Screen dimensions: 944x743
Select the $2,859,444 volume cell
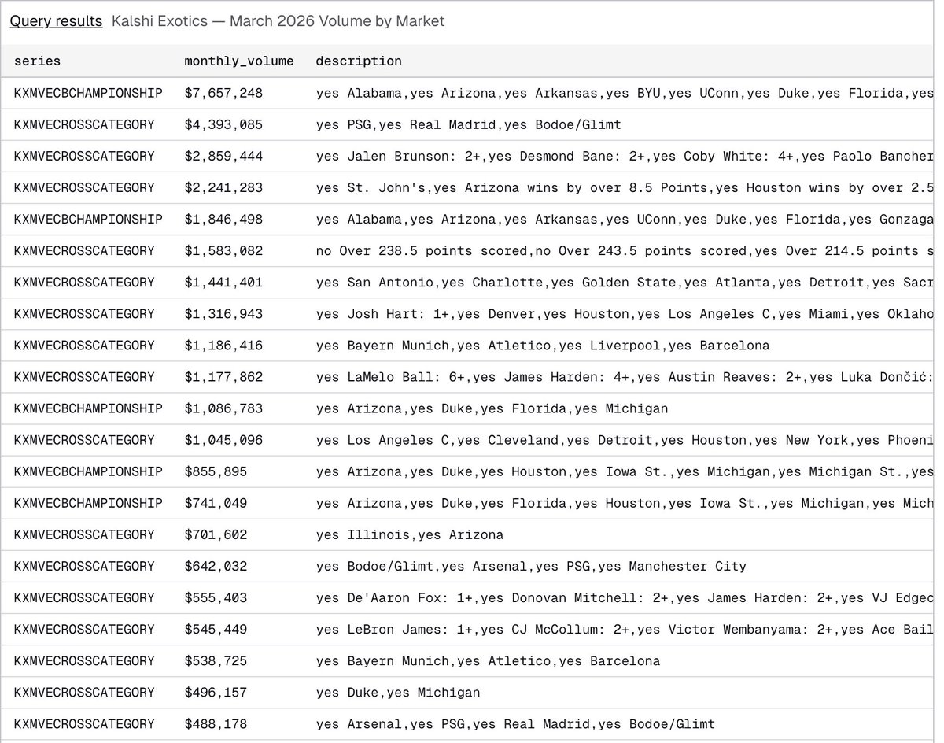click(x=223, y=156)
